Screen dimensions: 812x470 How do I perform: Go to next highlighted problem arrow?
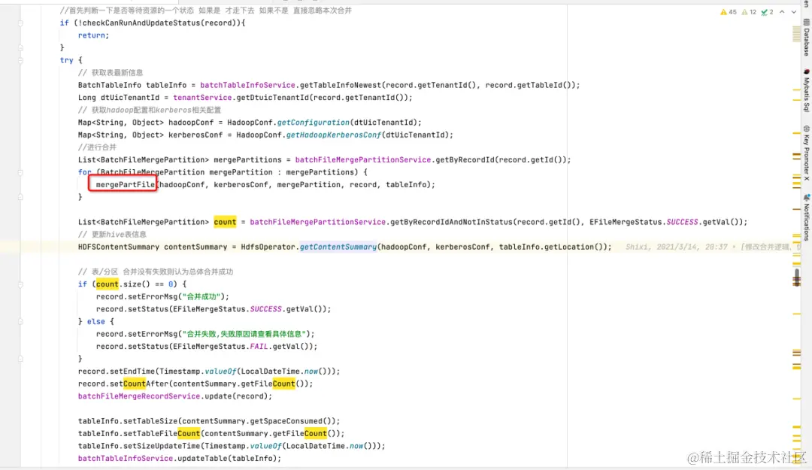coord(793,12)
